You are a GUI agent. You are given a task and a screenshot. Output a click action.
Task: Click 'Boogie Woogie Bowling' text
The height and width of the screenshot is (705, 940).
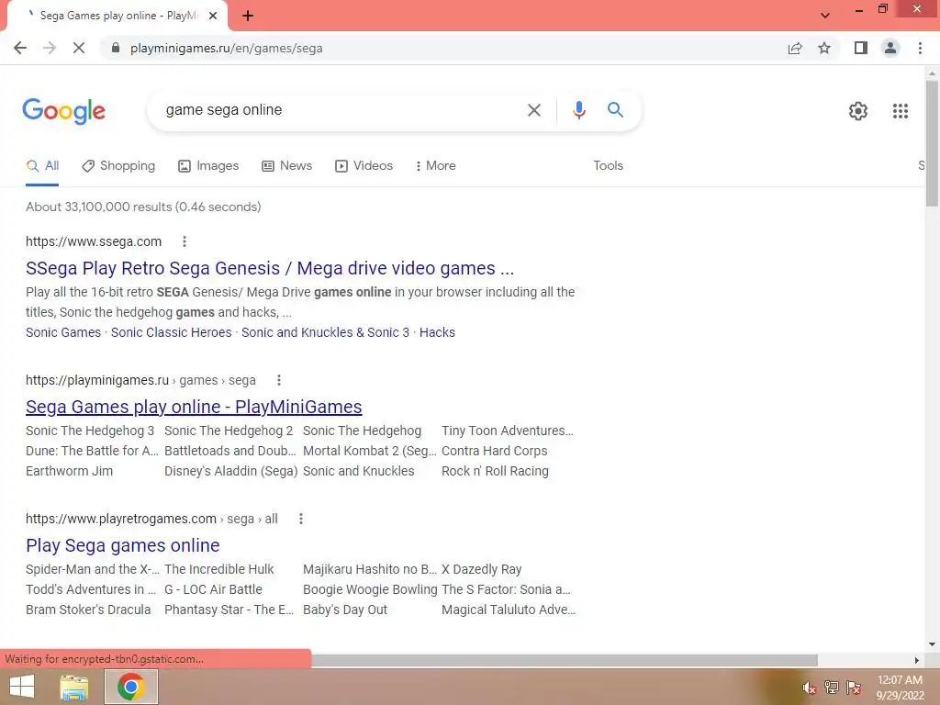point(370,589)
